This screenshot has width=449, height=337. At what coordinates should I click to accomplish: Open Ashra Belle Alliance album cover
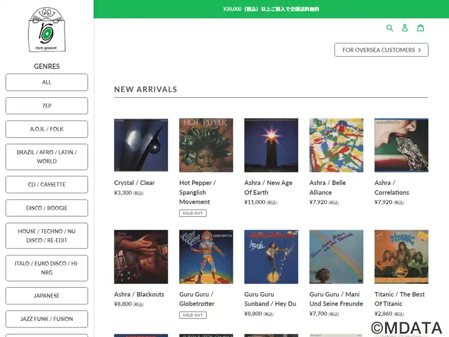click(x=336, y=145)
